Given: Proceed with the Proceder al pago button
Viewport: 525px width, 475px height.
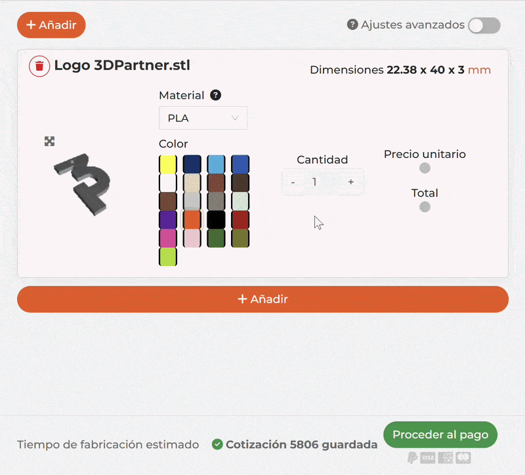Looking at the screenshot, I should coord(440,434).
